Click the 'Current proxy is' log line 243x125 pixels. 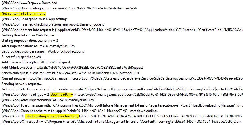(122, 78)
